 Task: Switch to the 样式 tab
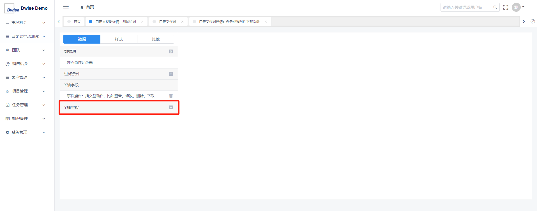(119, 39)
